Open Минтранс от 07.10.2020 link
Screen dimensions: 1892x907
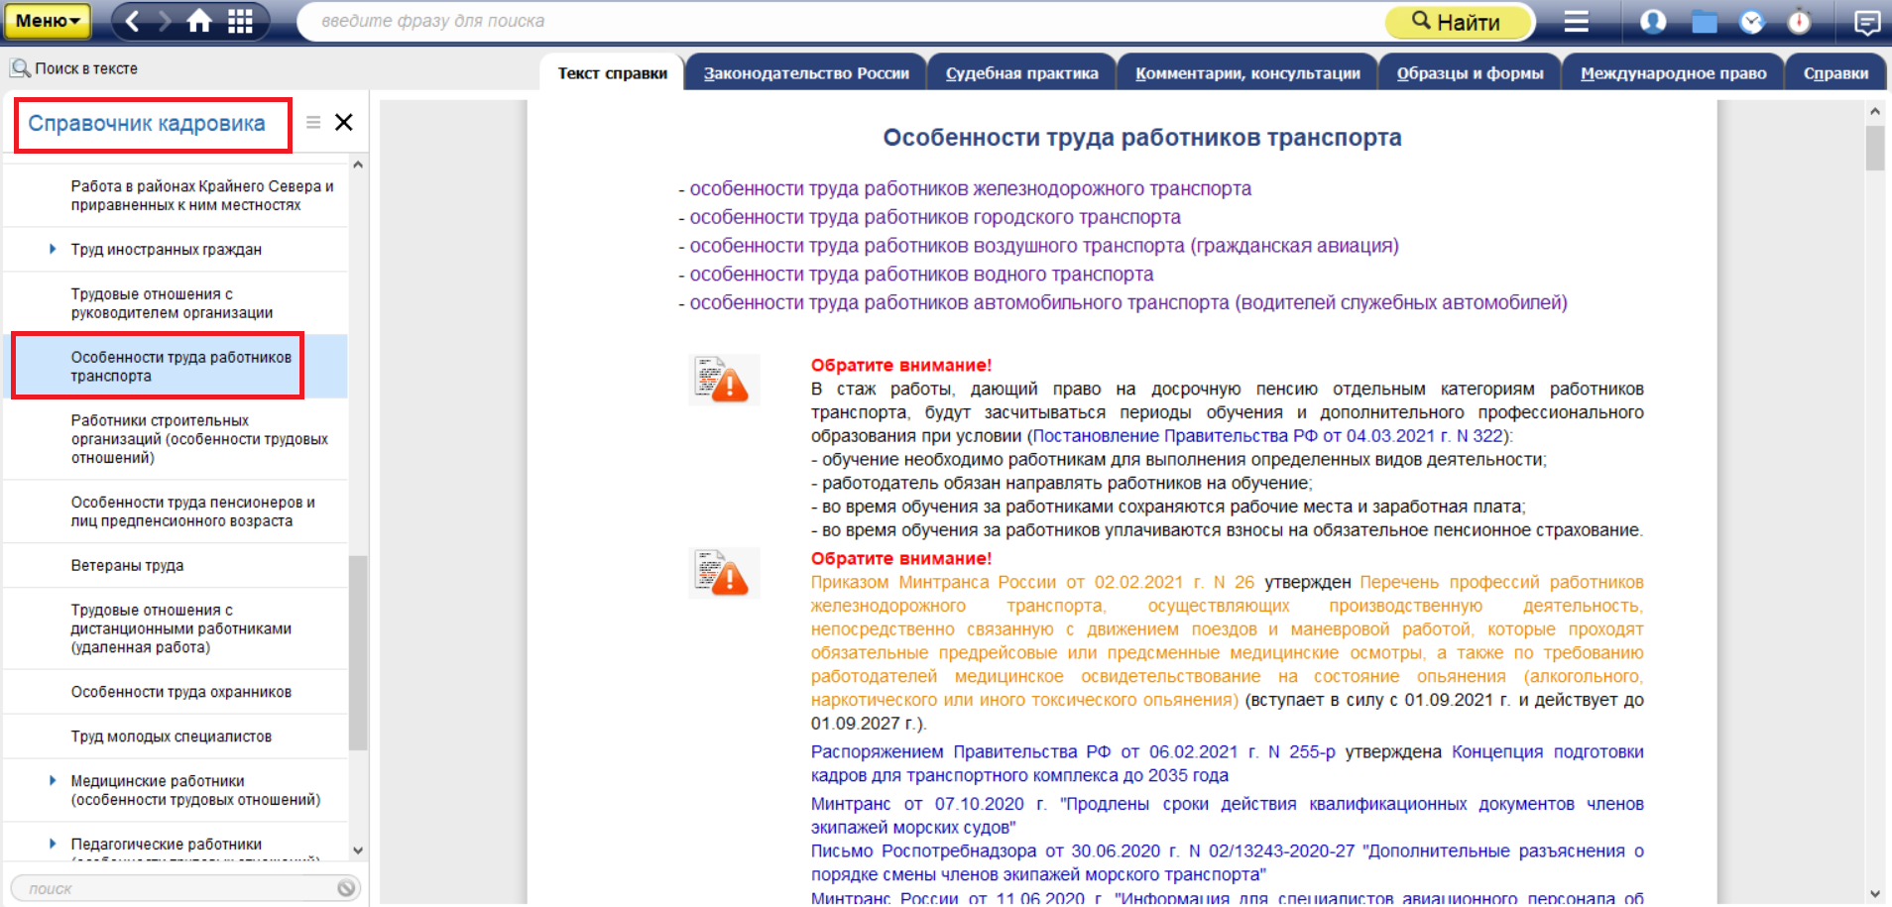coord(1228,816)
